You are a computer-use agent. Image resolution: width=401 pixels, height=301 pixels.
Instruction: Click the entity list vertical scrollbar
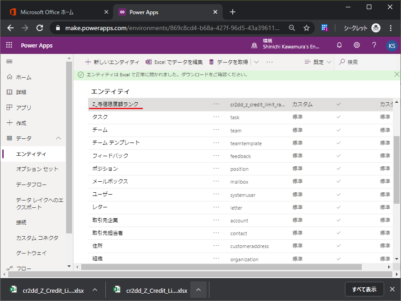tap(396, 170)
